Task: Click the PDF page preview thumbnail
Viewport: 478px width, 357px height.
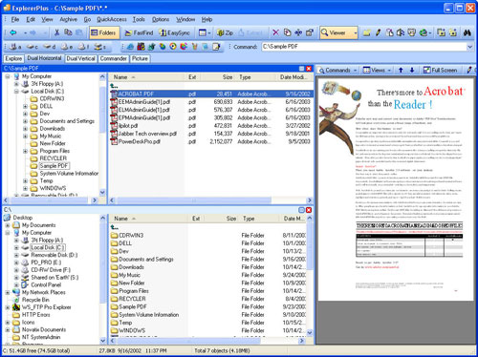Action: tap(396, 189)
